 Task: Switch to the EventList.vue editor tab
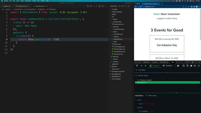(x=22, y=6)
